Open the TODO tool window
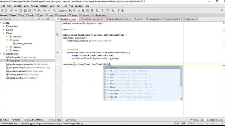This screenshot has height=126, width=225. tap(17, 120)
